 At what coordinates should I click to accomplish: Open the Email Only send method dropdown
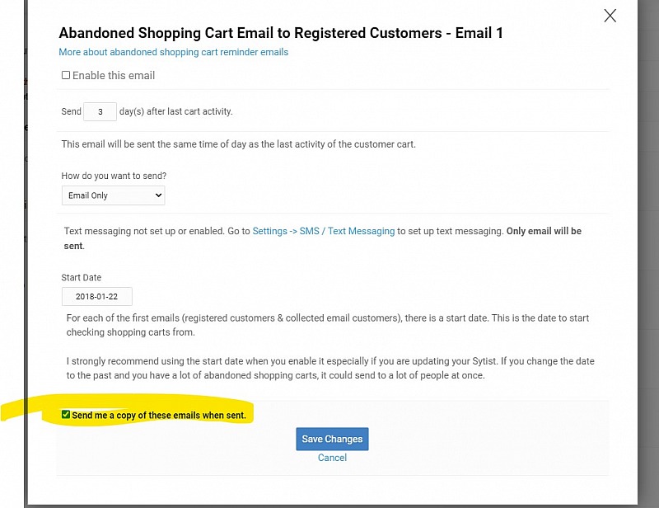114,195
